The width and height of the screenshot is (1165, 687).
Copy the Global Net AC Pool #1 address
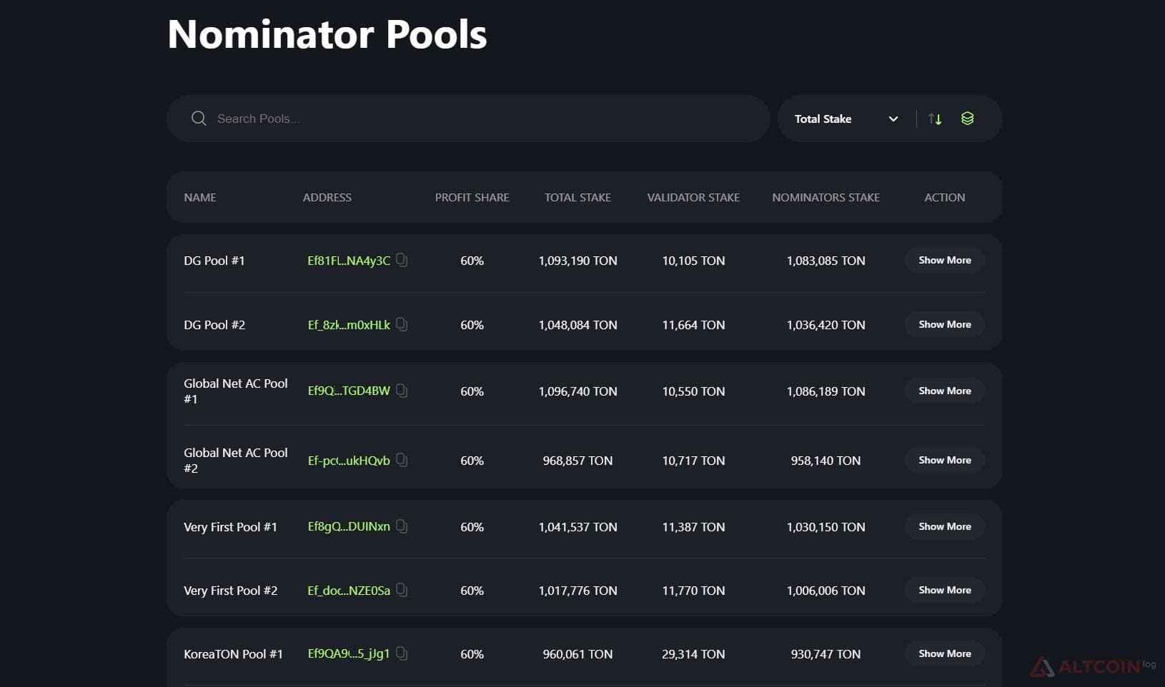pyautogui.click(x=402, y=391)
